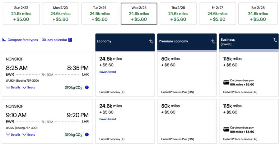Sort flights by the Premium Economy column
The width and height of the screenshot is (280, 145).
point(213,41)
